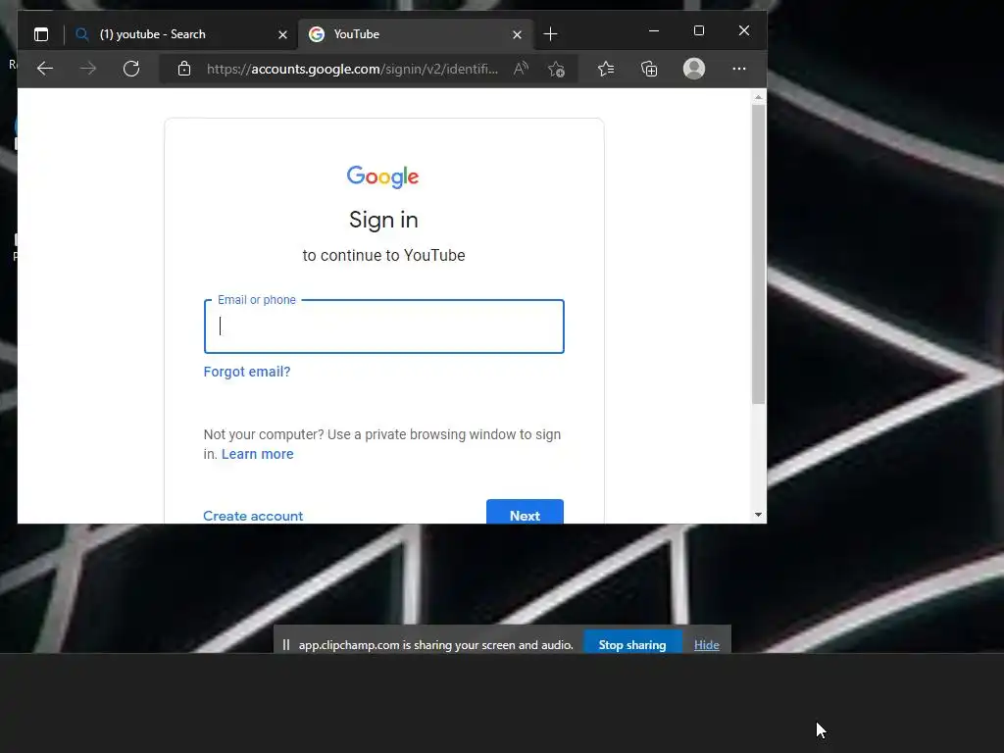Go back with the browser back arrow
1004x753 pixels.
(45, 69)
